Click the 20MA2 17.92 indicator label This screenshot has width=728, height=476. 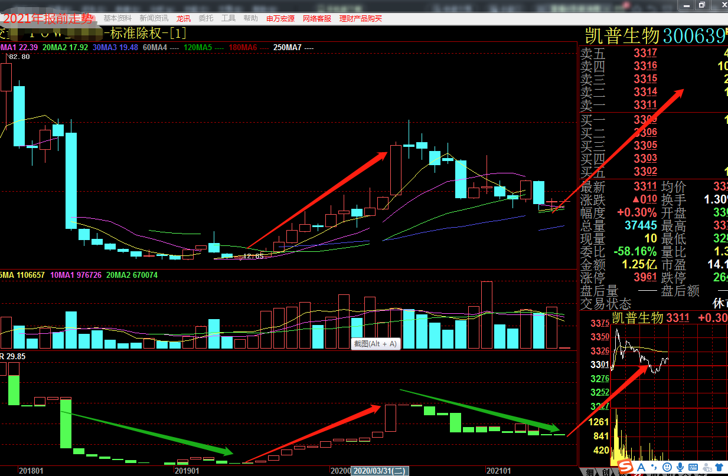click(66, 47)
